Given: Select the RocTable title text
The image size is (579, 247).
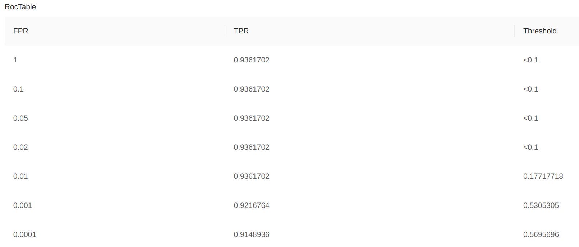Looking at the screenshot, I should tap(20, 7).
